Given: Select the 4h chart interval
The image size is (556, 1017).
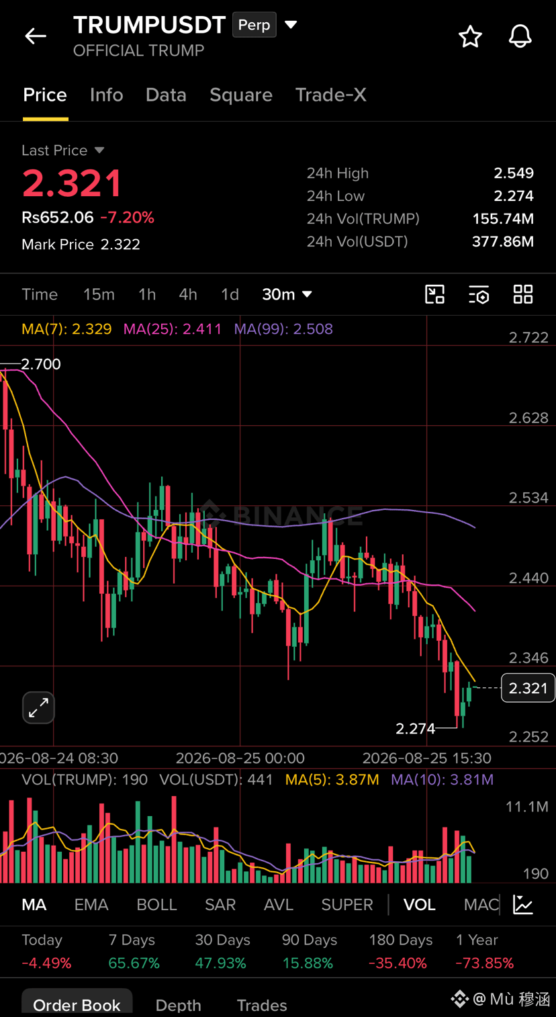Looking at the screenshot, I should [188, 294].
